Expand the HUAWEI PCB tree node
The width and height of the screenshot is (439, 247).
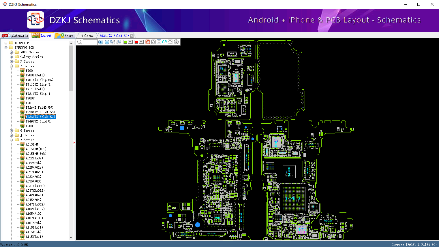(6, 43)
